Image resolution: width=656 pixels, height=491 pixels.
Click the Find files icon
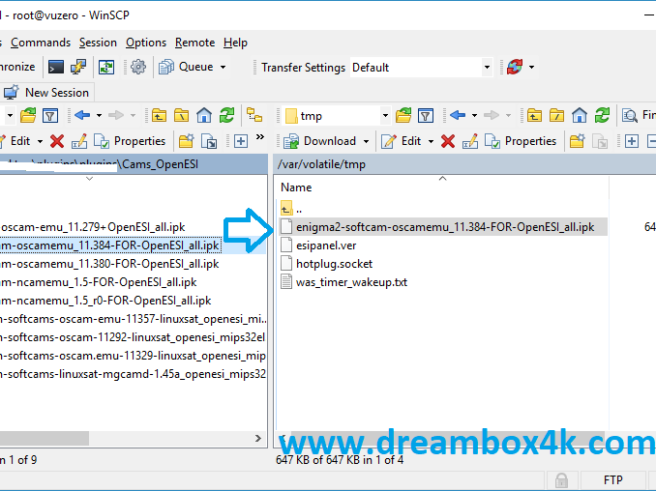tap(630, 115)
